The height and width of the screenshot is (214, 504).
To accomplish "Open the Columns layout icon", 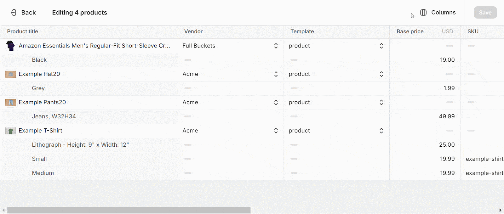I will point(423,13).
